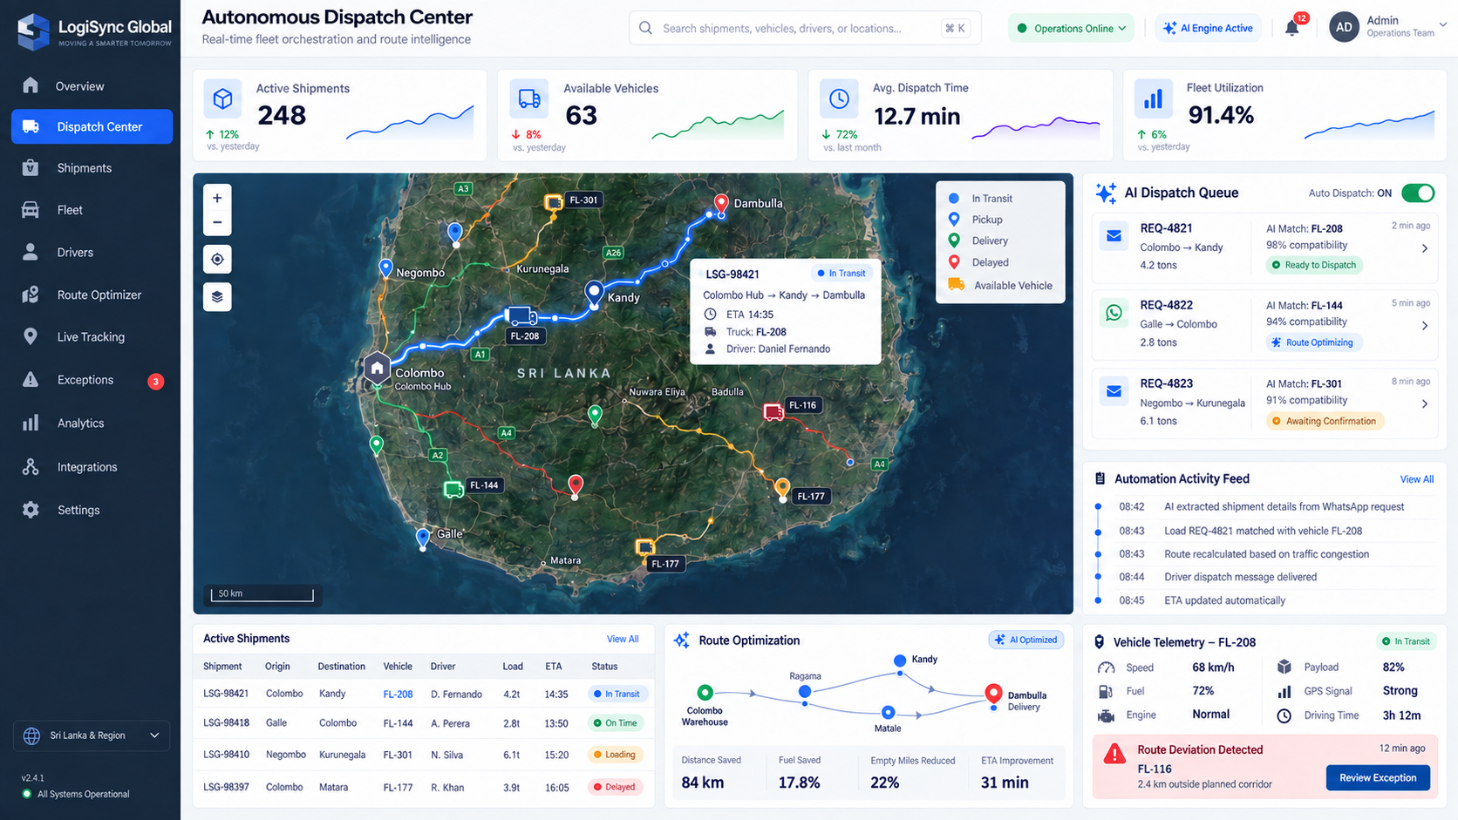Image resolution: width=1458 pixels, height=820 pixels.
Task: Click the Colombo Hub home marker
Action: coord(377,368)
